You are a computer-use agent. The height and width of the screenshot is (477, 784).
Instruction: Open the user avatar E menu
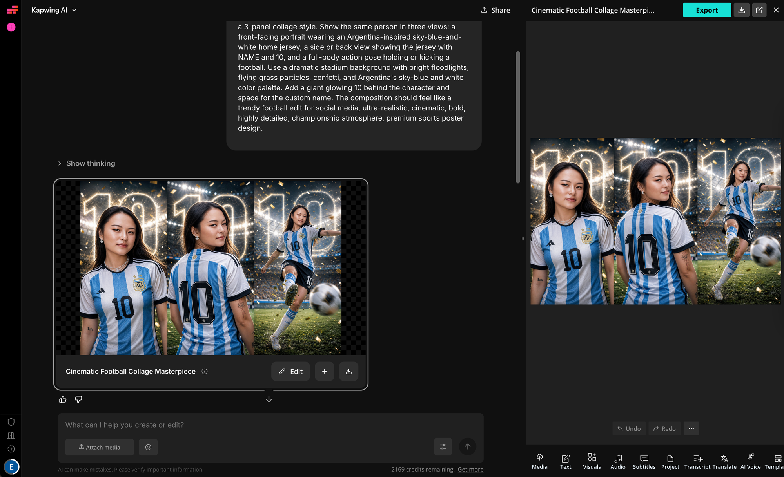(x=11, y=467)
